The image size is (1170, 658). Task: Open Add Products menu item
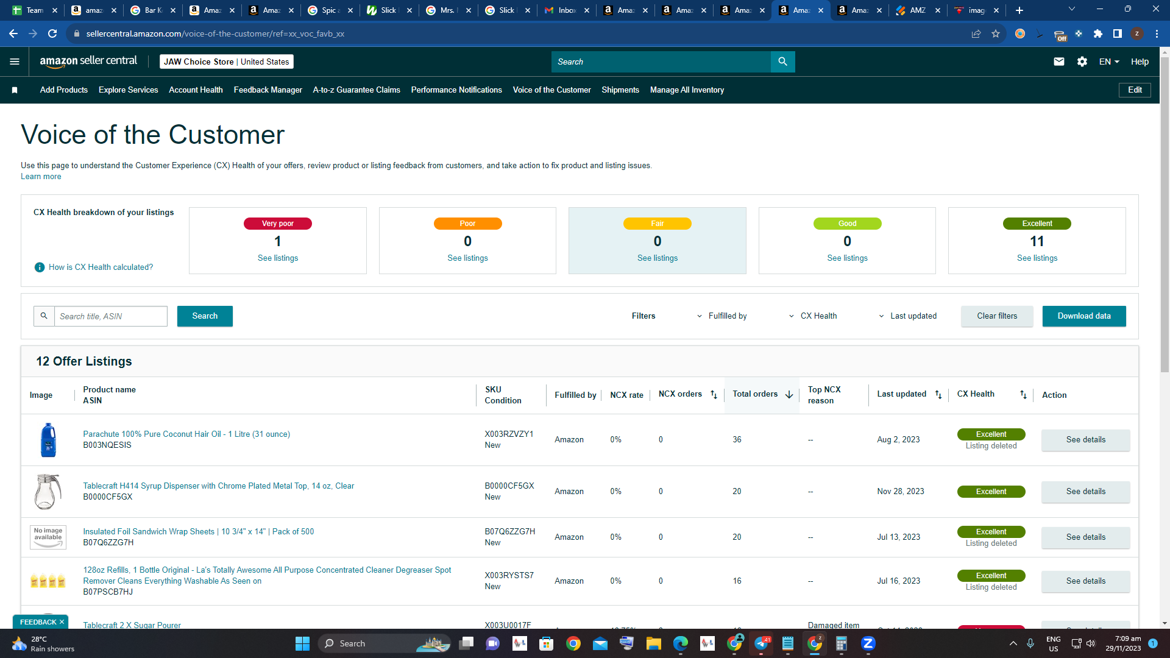coord(64,90)
